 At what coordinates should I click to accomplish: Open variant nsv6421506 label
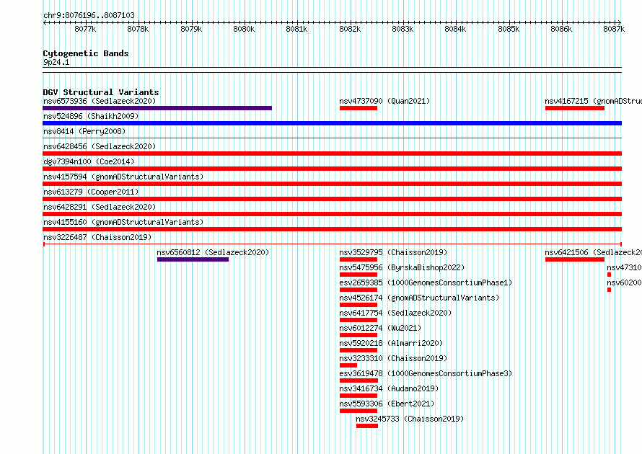[593, 252]
